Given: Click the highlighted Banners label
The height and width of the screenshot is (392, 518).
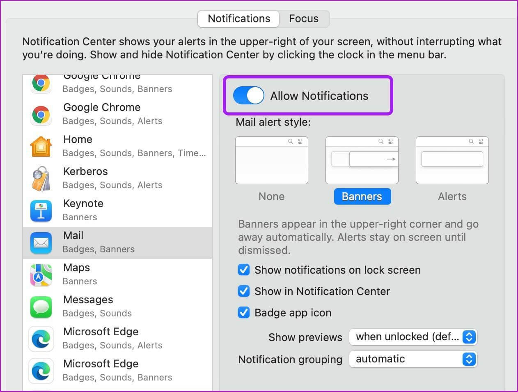Looking at the screenshot, I should pyautogui.click(x=362, y=196).
